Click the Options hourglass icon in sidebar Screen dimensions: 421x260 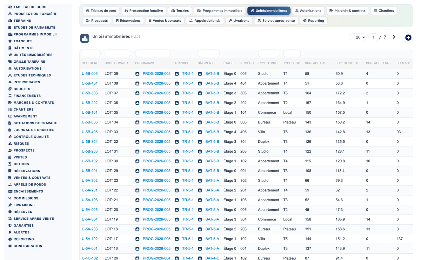click(x=10, y=164)
